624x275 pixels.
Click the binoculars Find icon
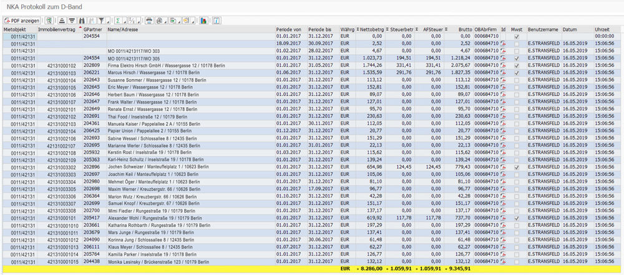click(x=82, y=21)
